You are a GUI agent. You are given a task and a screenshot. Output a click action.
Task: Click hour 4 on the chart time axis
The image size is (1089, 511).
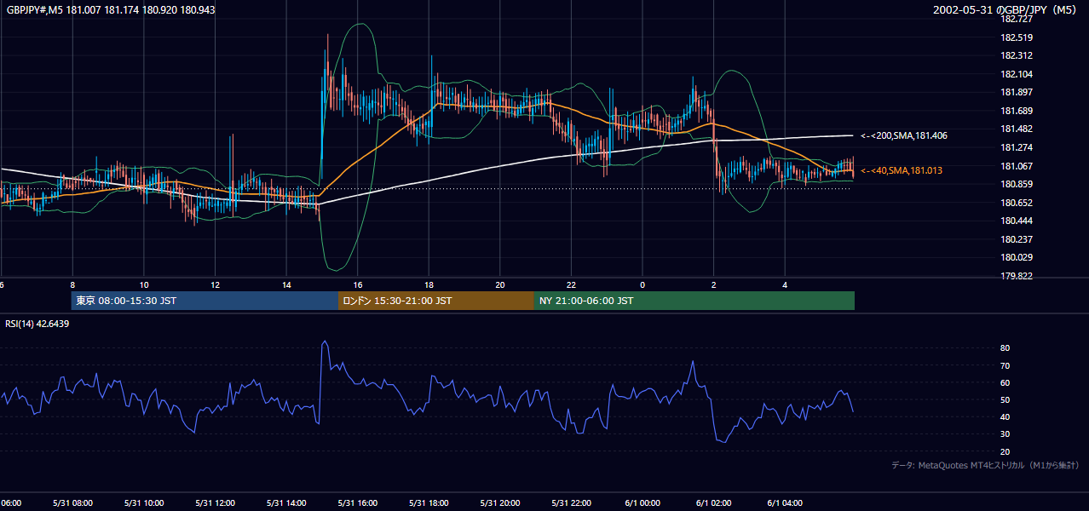pos(786,284)
